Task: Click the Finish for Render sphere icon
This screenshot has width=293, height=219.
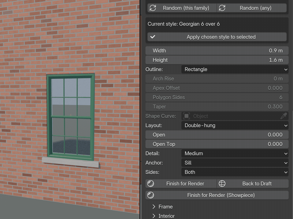Action: pos(151,184)
